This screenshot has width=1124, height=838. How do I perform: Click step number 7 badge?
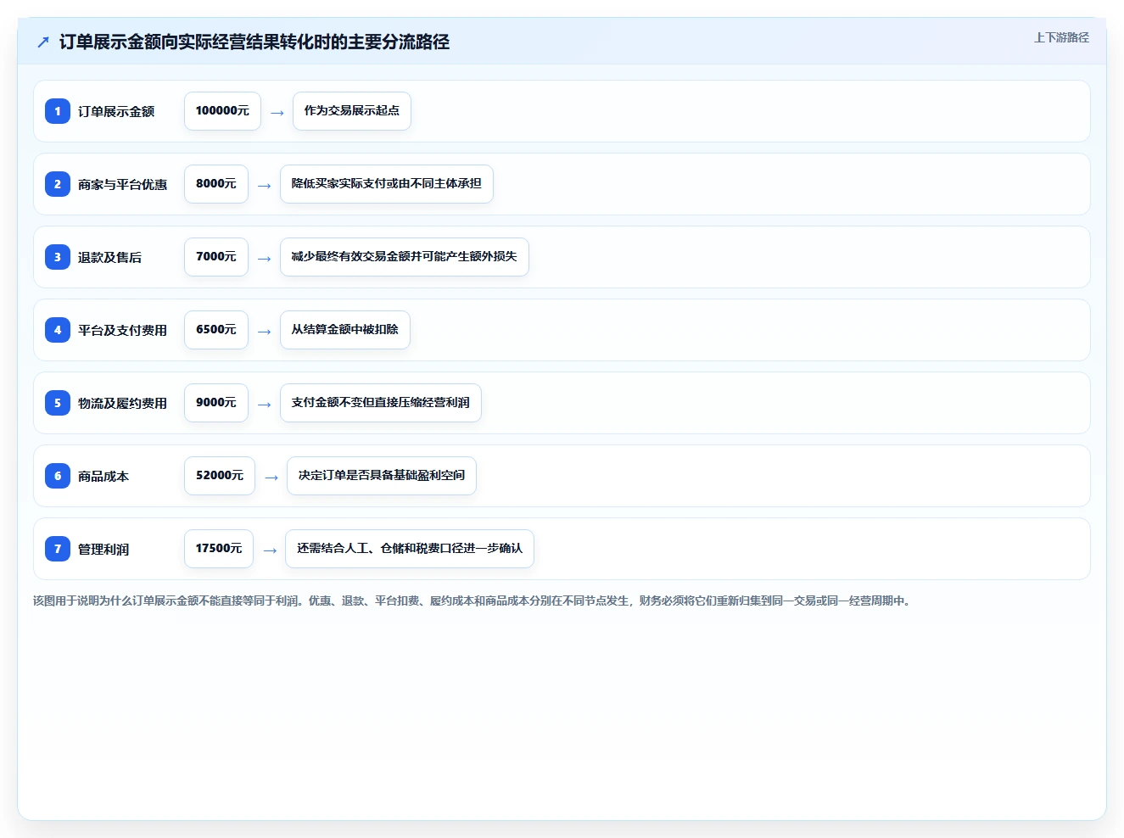58,549
